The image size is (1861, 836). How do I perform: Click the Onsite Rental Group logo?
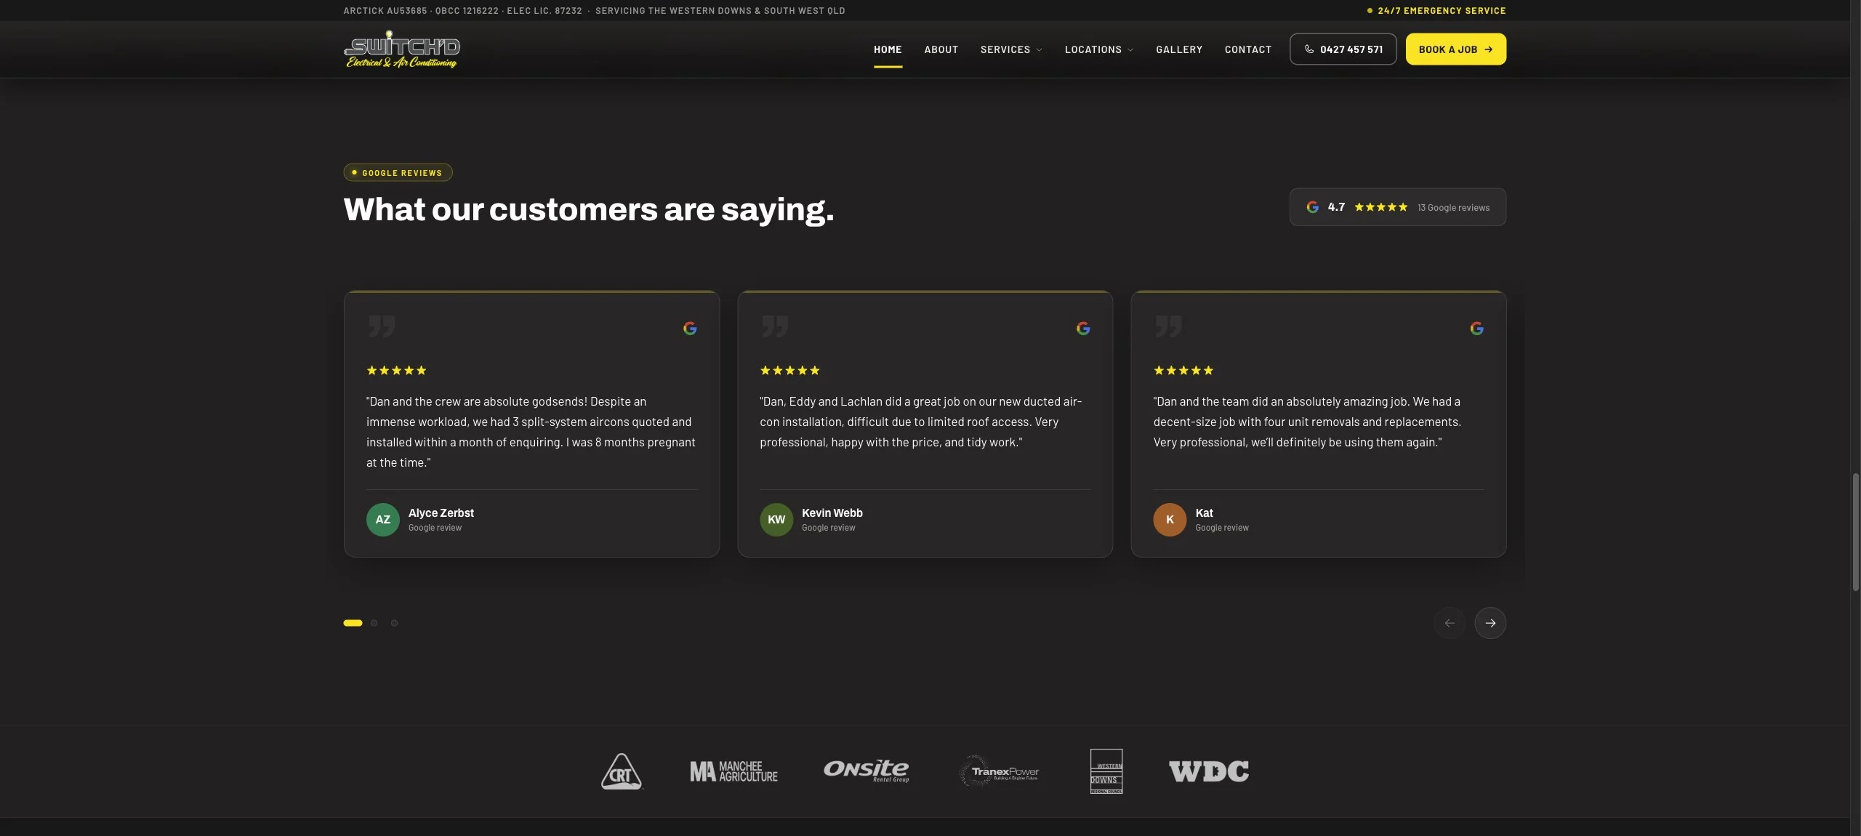coord(866,771)
